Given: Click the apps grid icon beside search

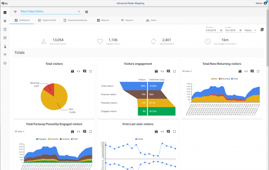Looking at the screenshot, I should pos(87,12).
